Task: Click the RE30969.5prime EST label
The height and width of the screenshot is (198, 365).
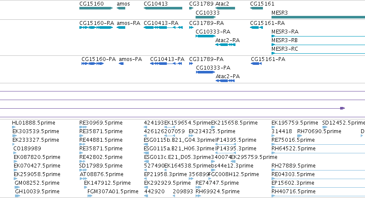Action: (x=101, y=123)
